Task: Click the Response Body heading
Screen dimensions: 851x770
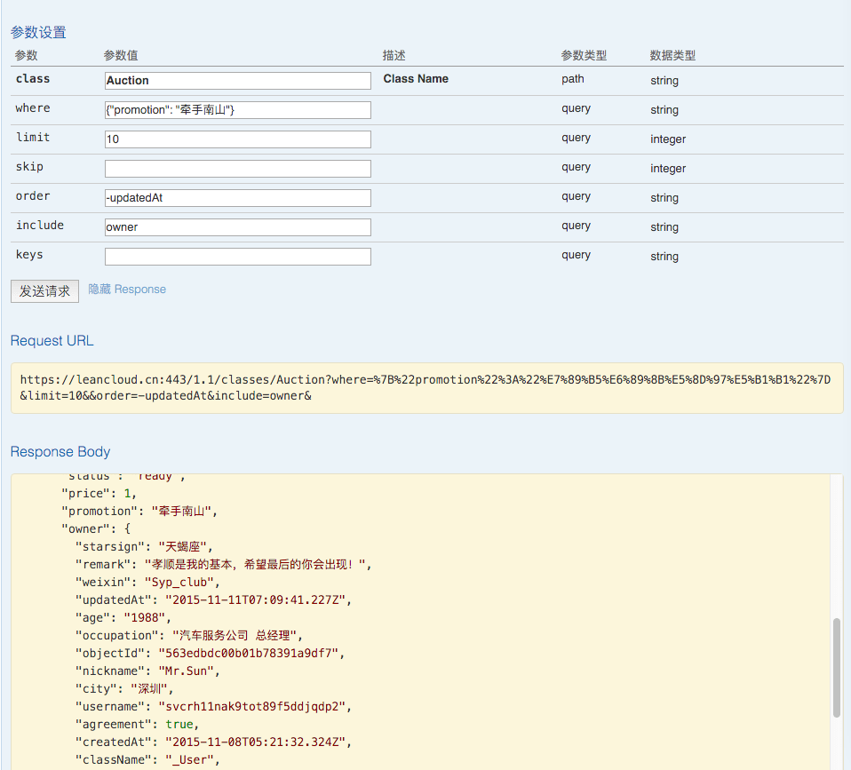Action: click(60, 451)
